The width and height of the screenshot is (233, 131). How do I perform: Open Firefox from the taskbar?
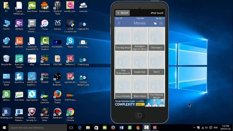pos(113,128)
